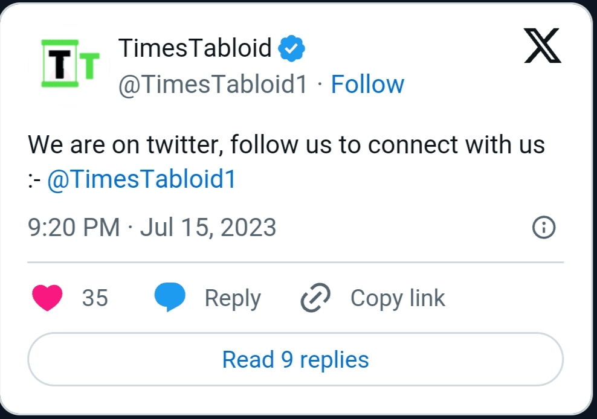Open the gray @TimesTabloid1 handle in header
Viewport: 597px width, 419px height.
tap(213, 85)
